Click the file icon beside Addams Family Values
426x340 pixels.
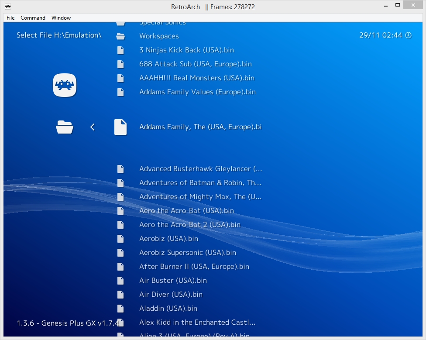pyautogui.click(x=120, y=92)
